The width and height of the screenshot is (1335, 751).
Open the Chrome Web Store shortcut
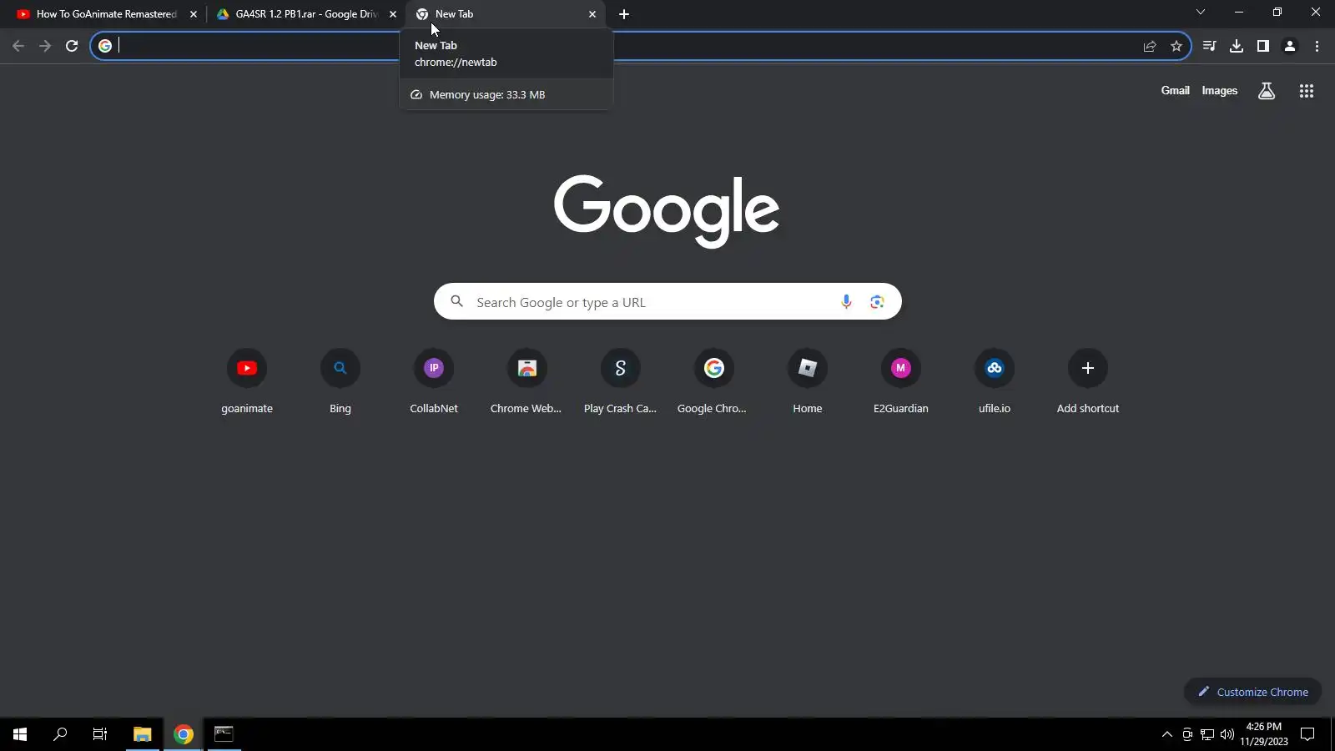tap(527, 382)
